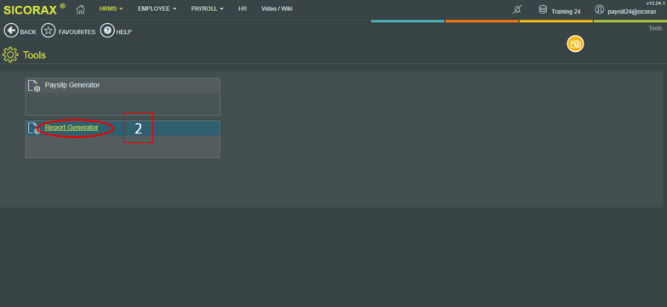Click the Report Generator document icon
This screenshot has height=307, width=667.
[34, 128]
